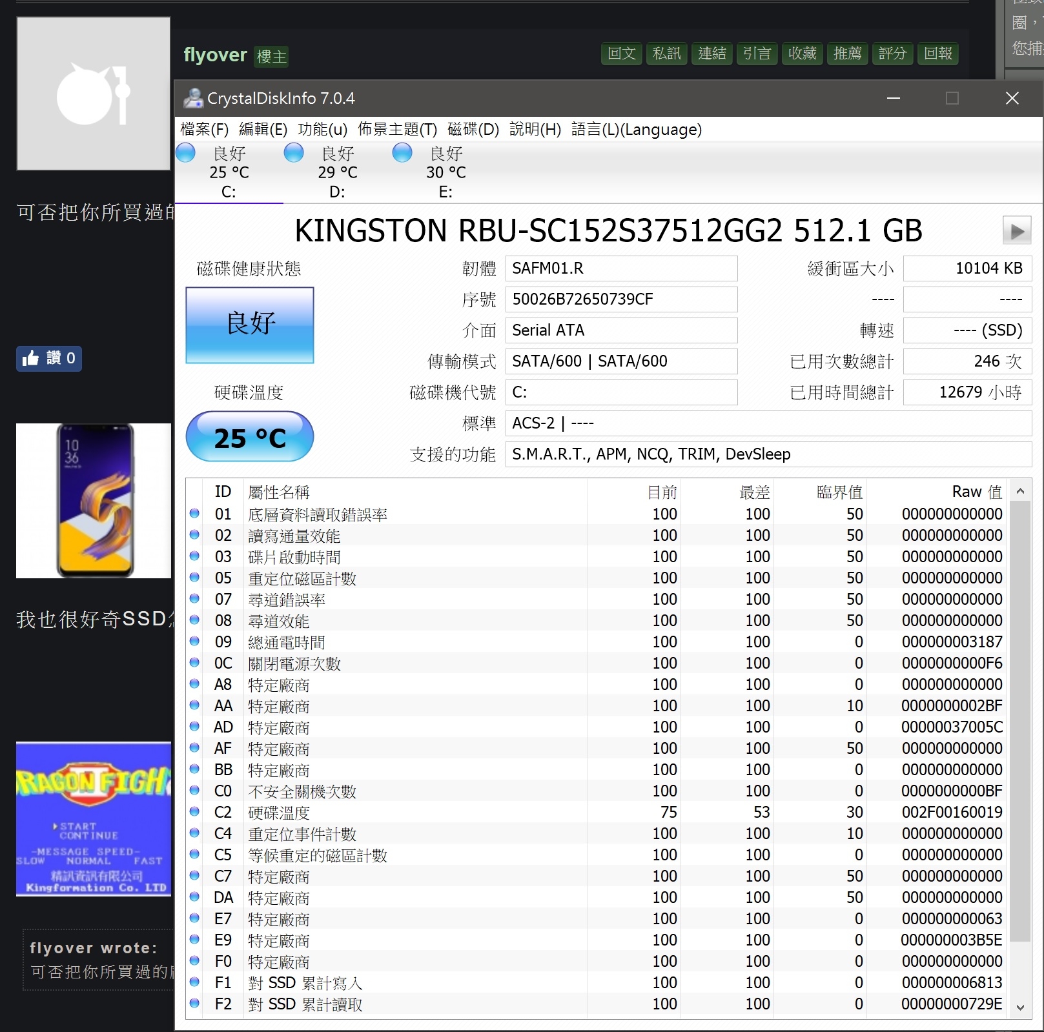
Task: Click the next disk arrow button
Action: pos(1017,230)
